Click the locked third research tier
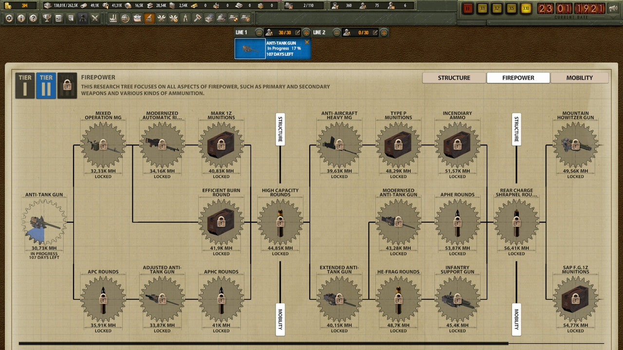 point(68,81)
